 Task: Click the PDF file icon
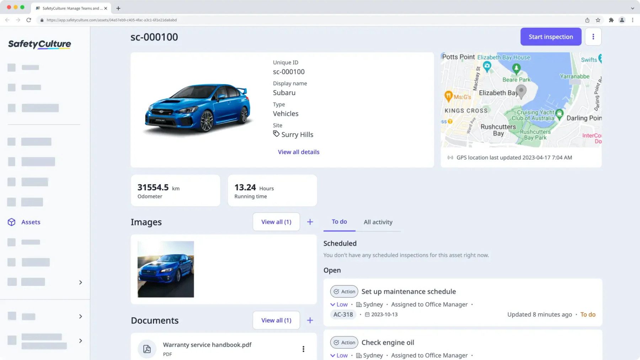point(147,349)
